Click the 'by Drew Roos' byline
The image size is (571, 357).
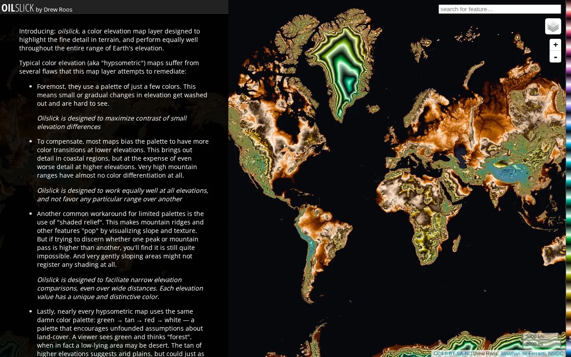coord(54,9)
